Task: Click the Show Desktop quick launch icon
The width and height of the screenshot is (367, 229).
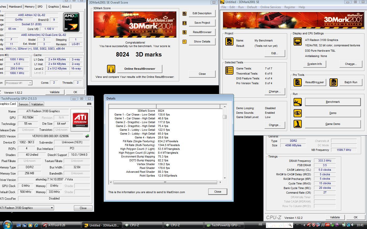Action: [19, 225]
